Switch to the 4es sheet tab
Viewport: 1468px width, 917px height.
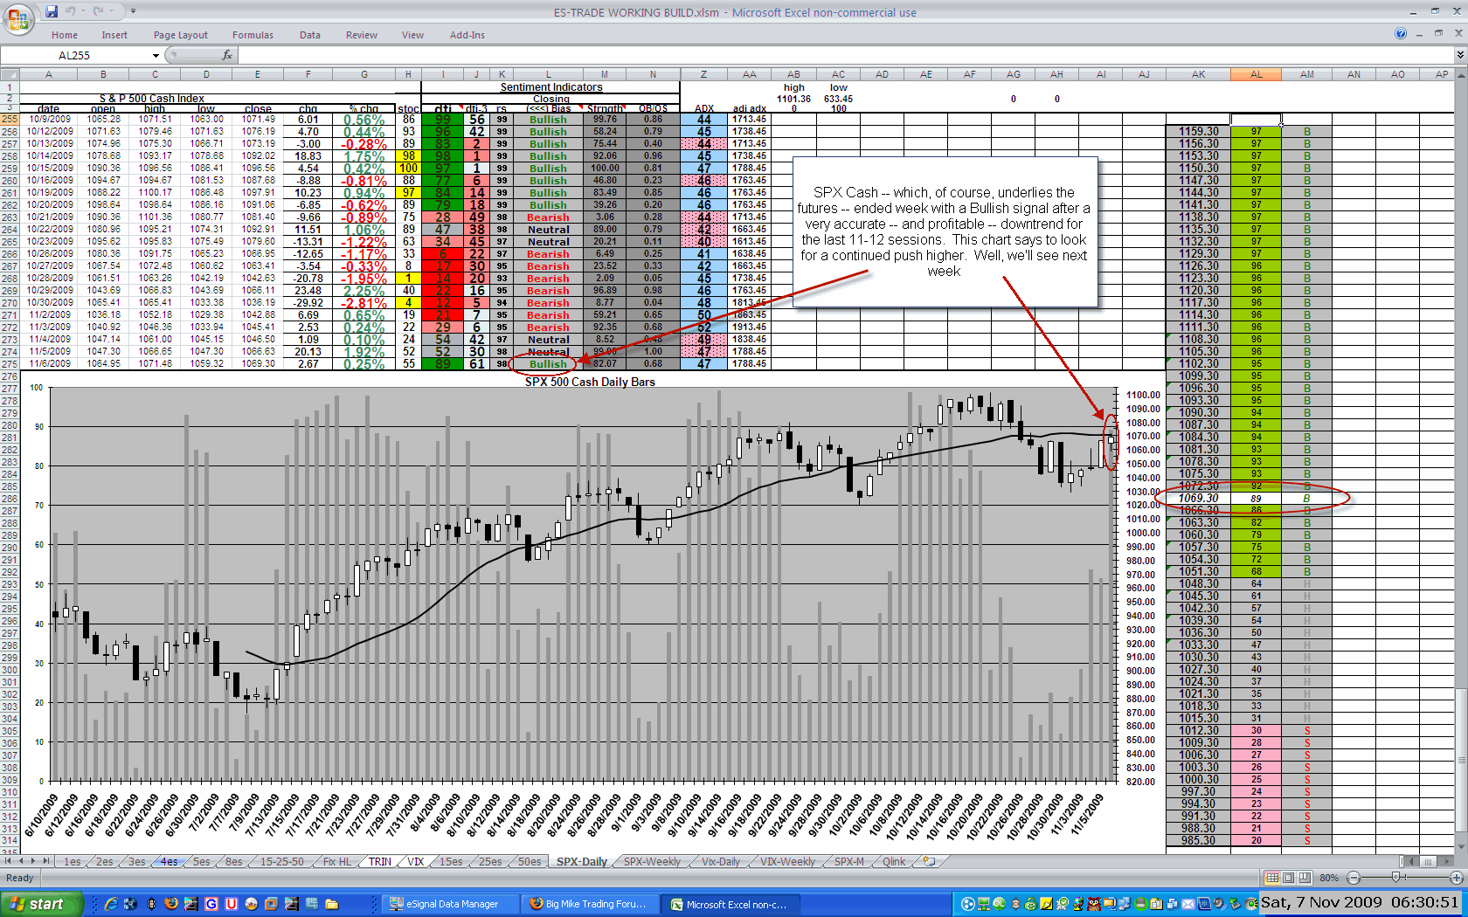(169, 861)
